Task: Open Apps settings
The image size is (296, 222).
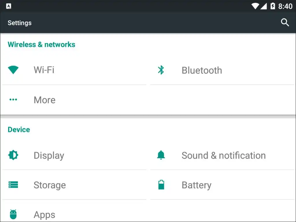Action: [x=45, y=215]
